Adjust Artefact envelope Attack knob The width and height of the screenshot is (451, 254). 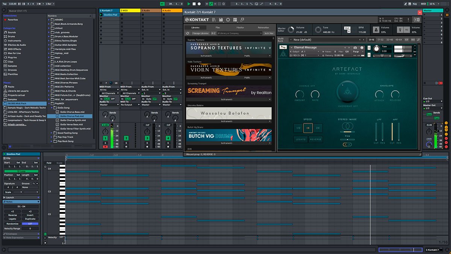click(380, 94)
